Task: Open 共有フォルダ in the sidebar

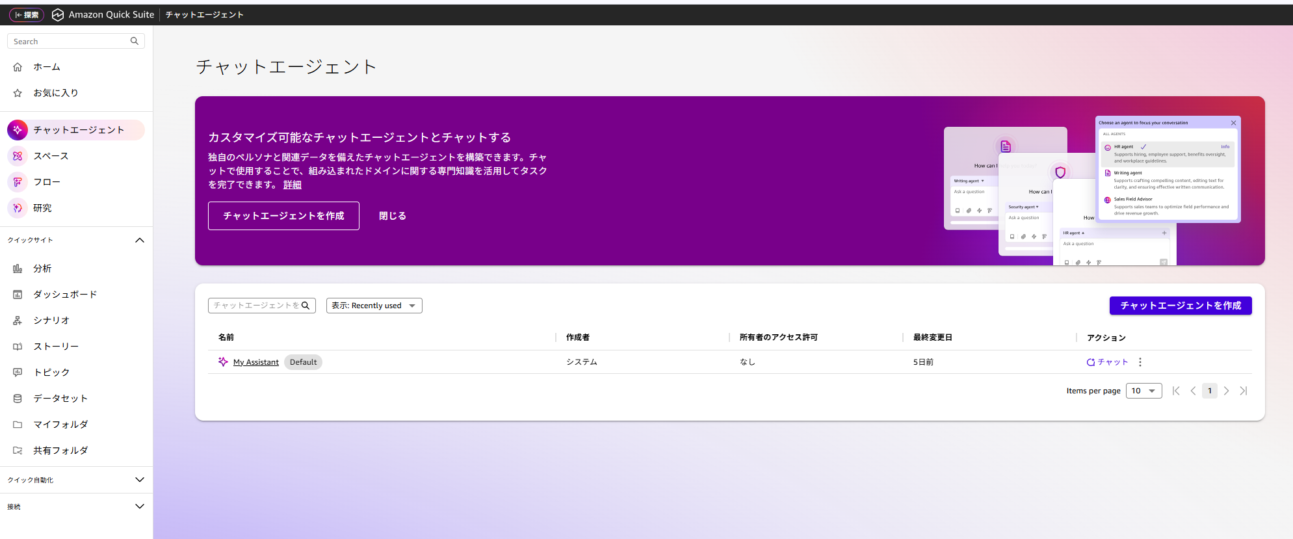Action: (60, 451)
